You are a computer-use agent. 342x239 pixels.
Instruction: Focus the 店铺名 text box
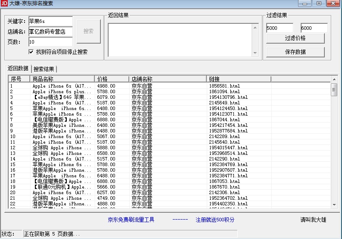(x=50, y=31)
